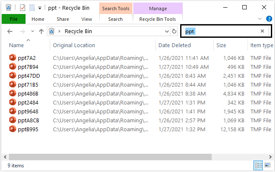This screenshot has width=276, height=172.
Task: Click the Recycle Bin icon in title bar
Action: (x=9, y=8)
